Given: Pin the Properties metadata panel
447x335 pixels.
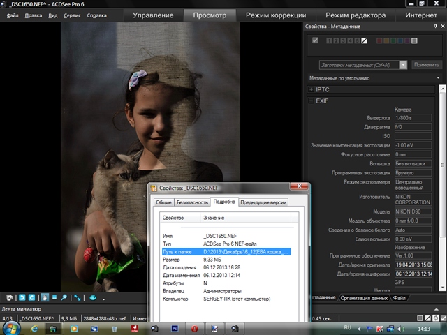Looking at the screenshot, I should (434, 27).
